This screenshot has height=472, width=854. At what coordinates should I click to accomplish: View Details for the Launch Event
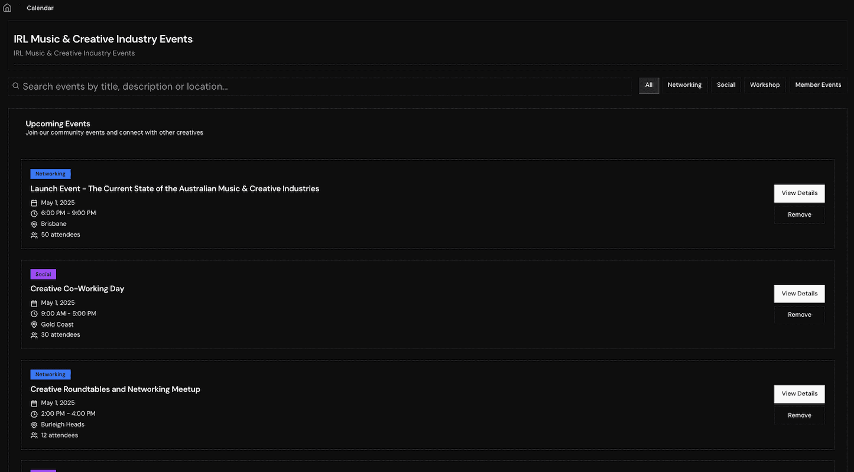click(800, 193)
